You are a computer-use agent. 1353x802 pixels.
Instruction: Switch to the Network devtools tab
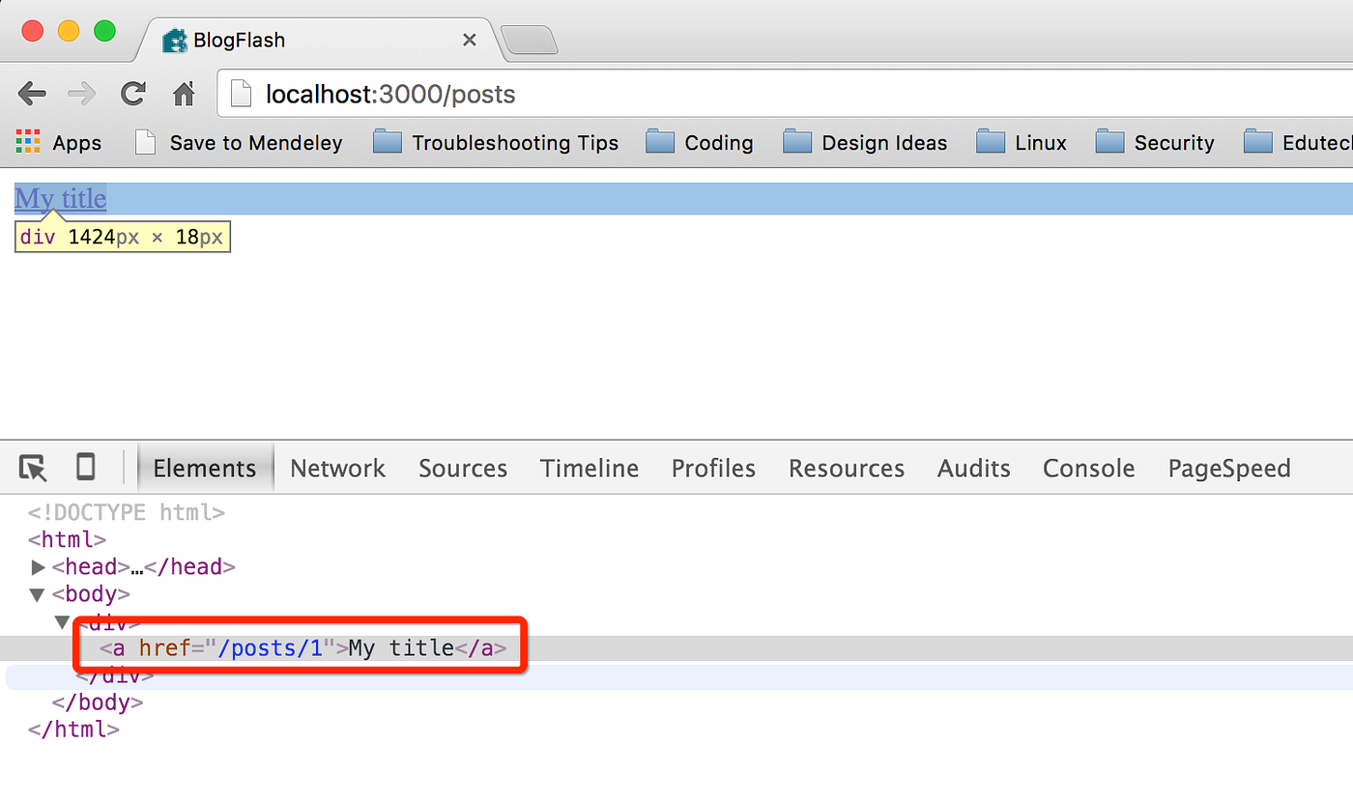coord(338,469)
